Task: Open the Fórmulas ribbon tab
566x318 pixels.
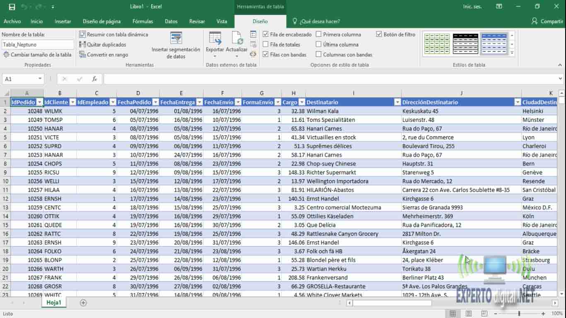Action: tap(143, 21)
